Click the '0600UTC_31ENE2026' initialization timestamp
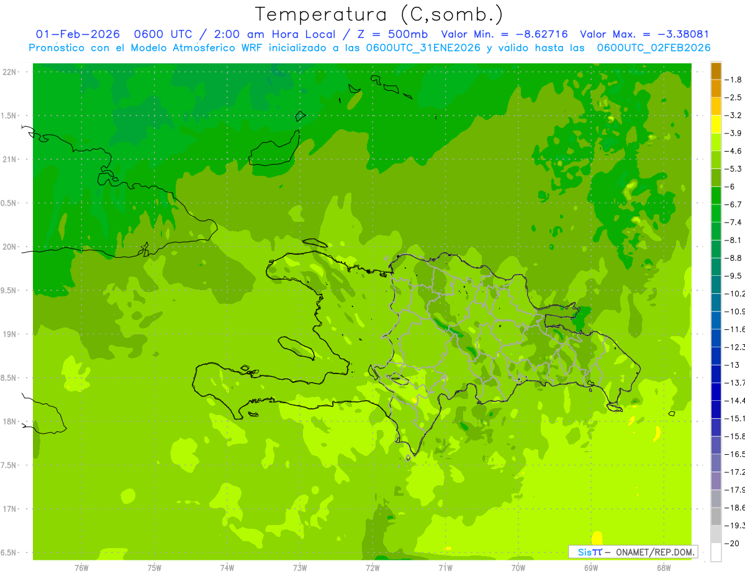The height and width of the screenshot is (576, 745). click(423, 47)
